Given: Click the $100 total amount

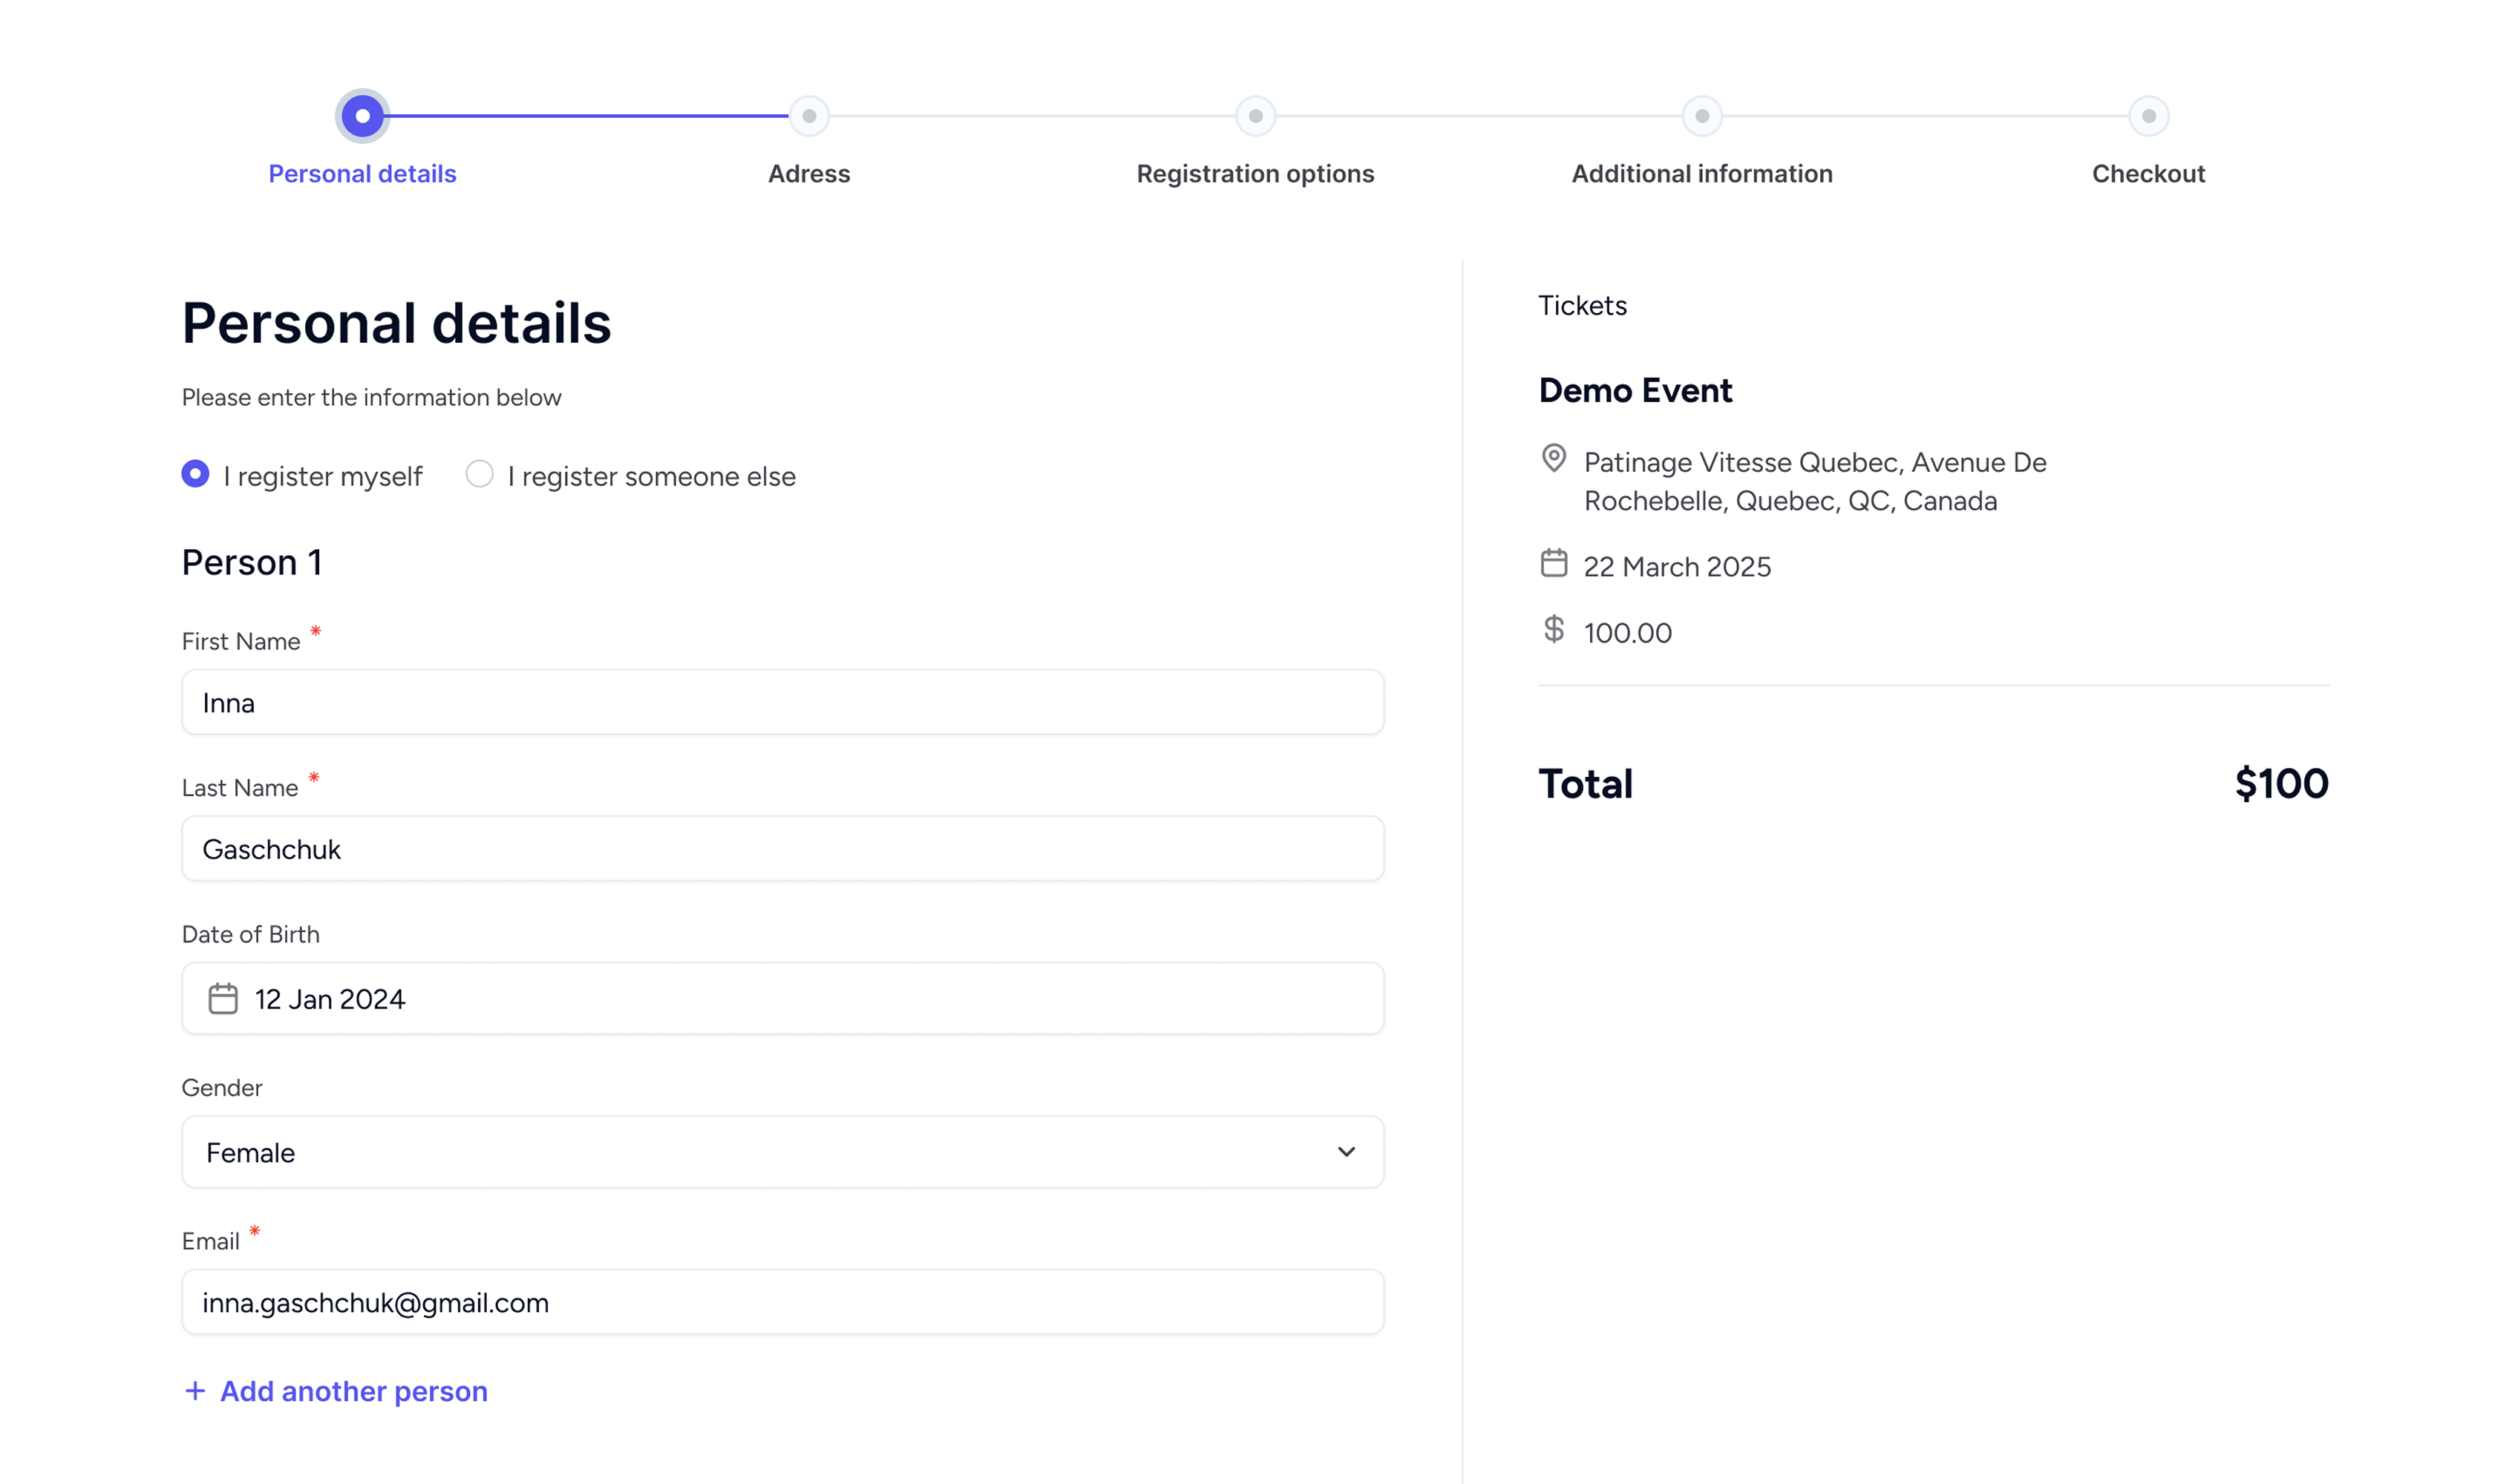Looking at the screenshot, I should pyautogui.click(x=2281, y=783).
